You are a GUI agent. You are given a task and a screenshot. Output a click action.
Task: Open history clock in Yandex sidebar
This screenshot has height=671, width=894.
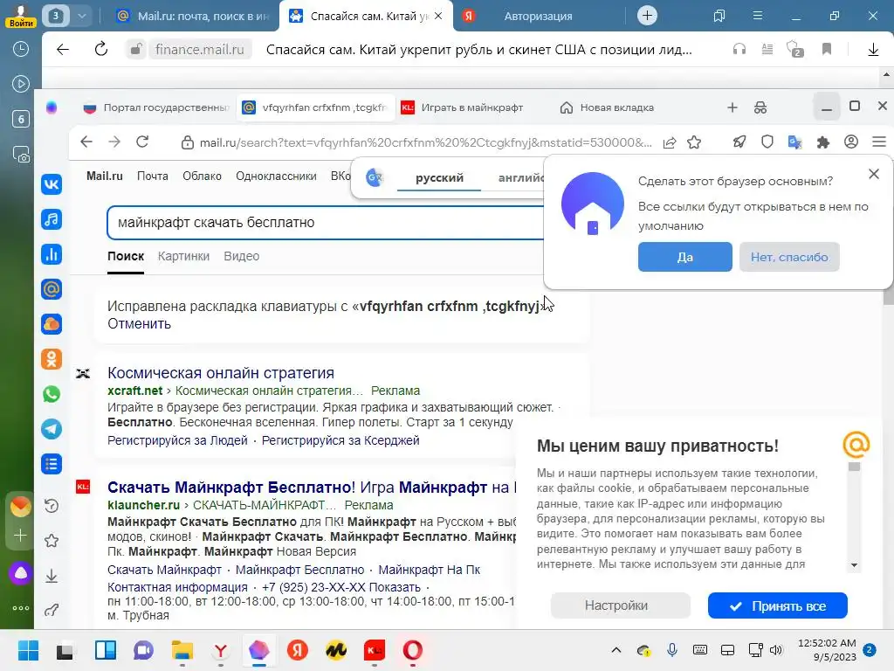tap(21, 49)
